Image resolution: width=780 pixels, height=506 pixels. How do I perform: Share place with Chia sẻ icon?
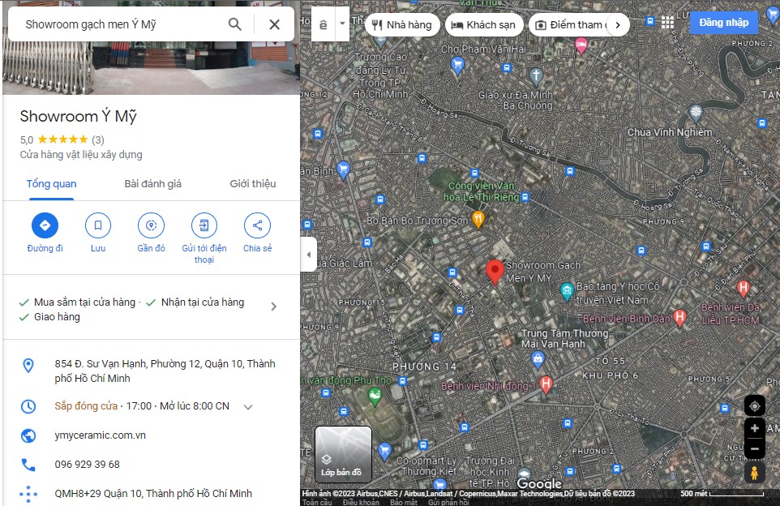tap(257, 225)
